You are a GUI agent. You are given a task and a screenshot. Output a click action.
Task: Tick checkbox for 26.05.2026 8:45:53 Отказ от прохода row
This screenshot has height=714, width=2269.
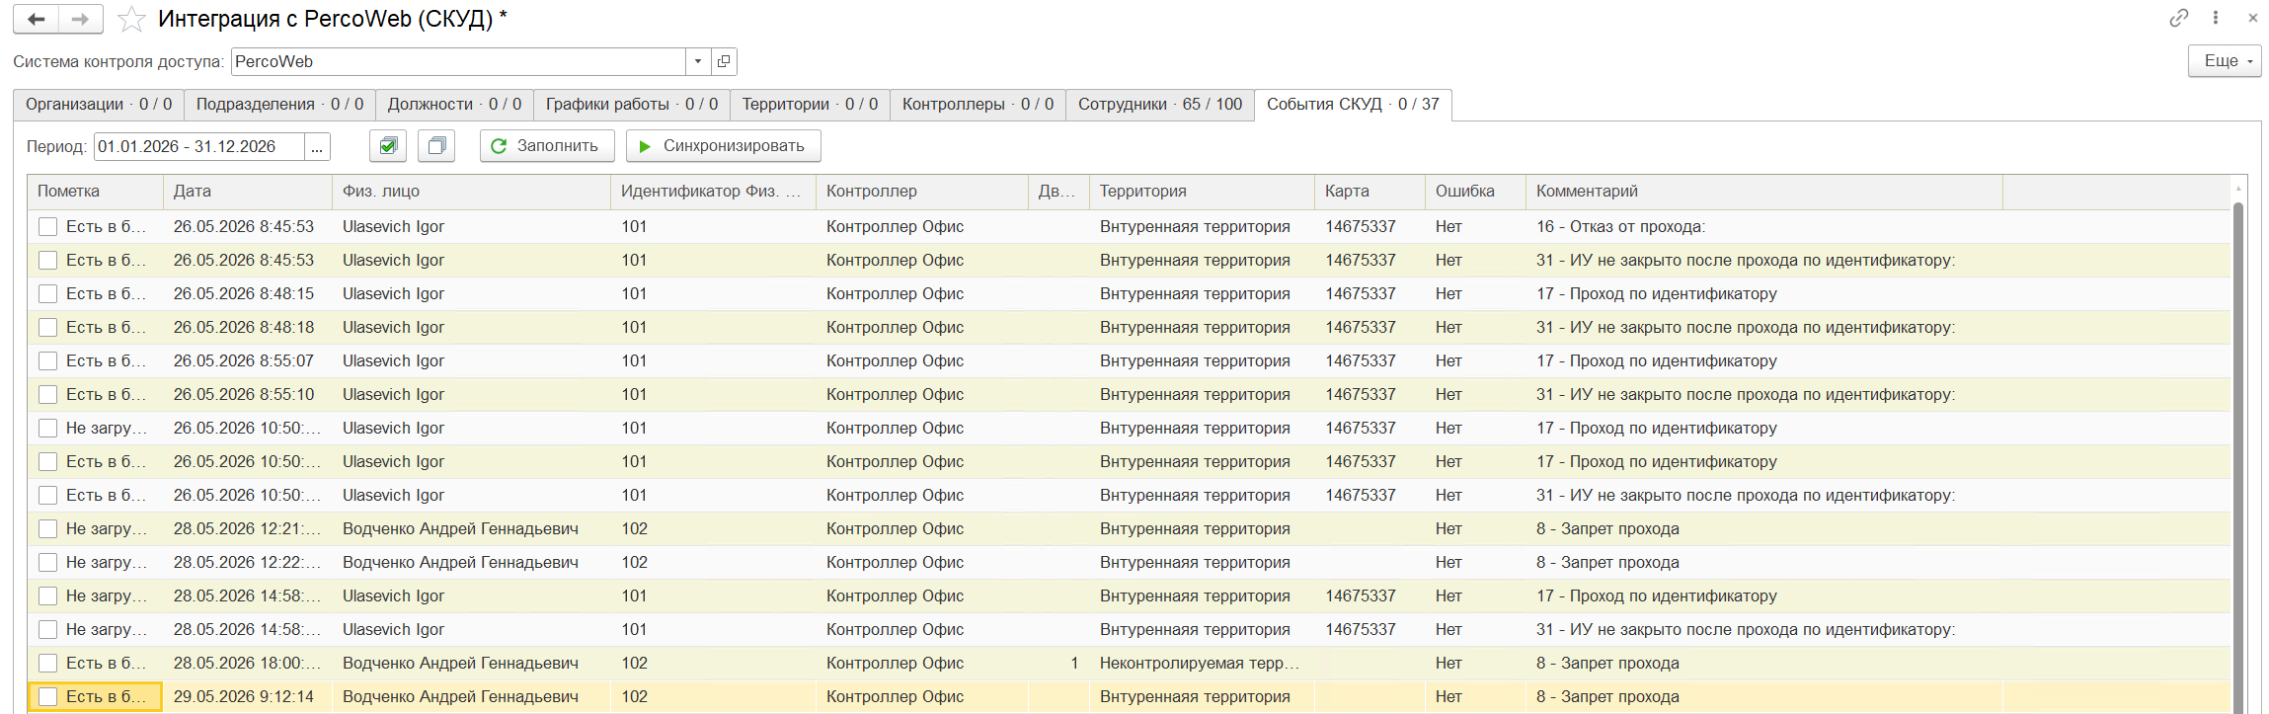tap(47, 227)
